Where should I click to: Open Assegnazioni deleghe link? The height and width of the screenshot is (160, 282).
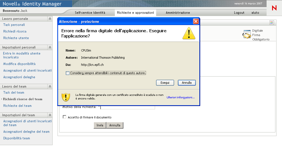tap(19, 77)
